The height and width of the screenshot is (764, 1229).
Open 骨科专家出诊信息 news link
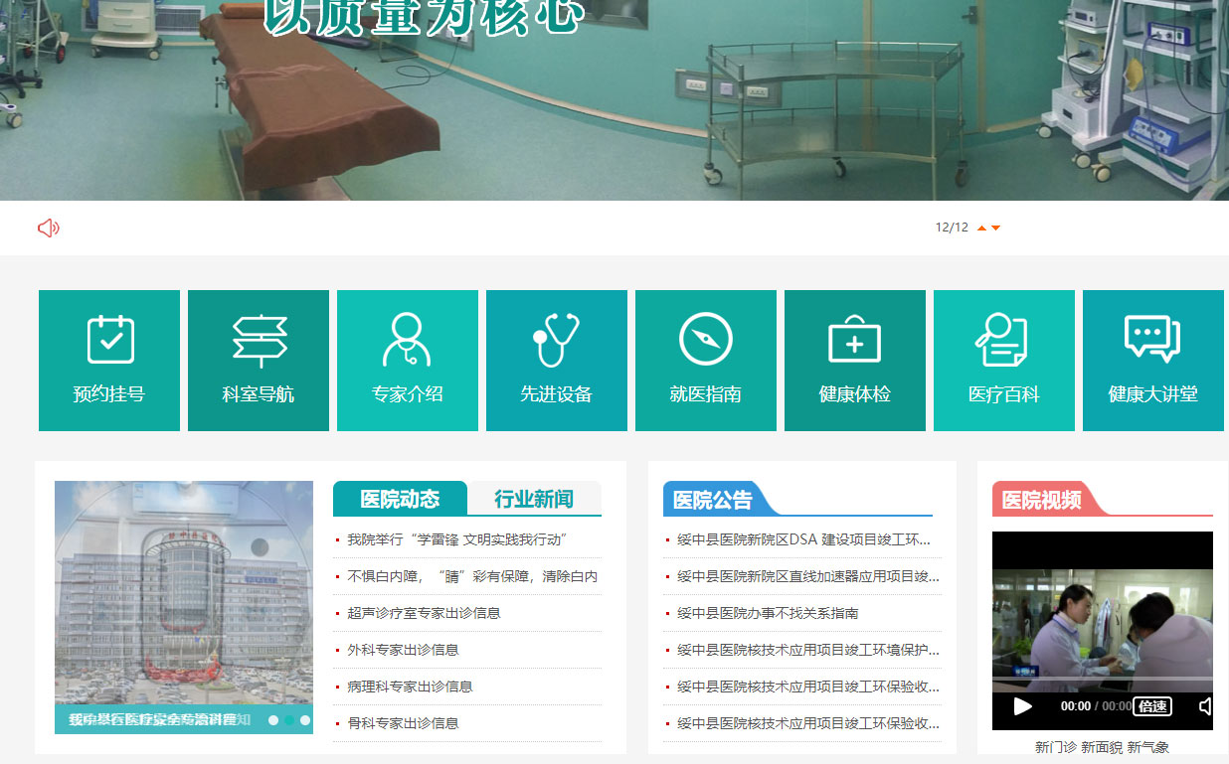tap(403, 723)
